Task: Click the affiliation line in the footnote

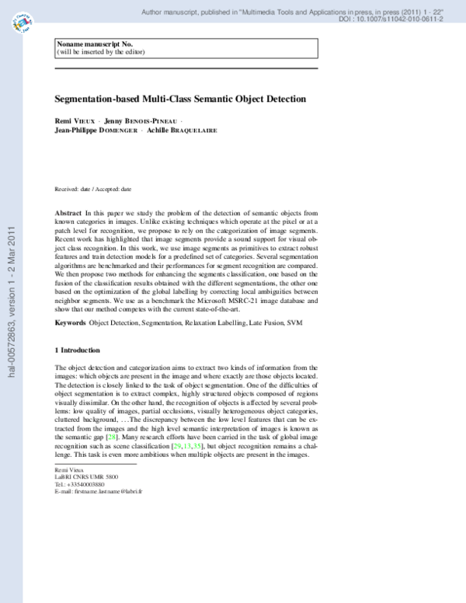Action: [86, 477]
